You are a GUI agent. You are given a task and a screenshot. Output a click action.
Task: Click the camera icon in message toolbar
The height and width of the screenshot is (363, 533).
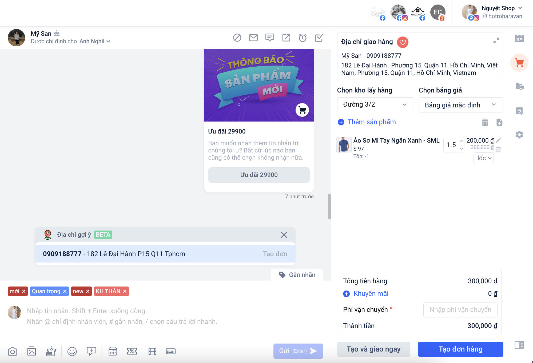13,352
